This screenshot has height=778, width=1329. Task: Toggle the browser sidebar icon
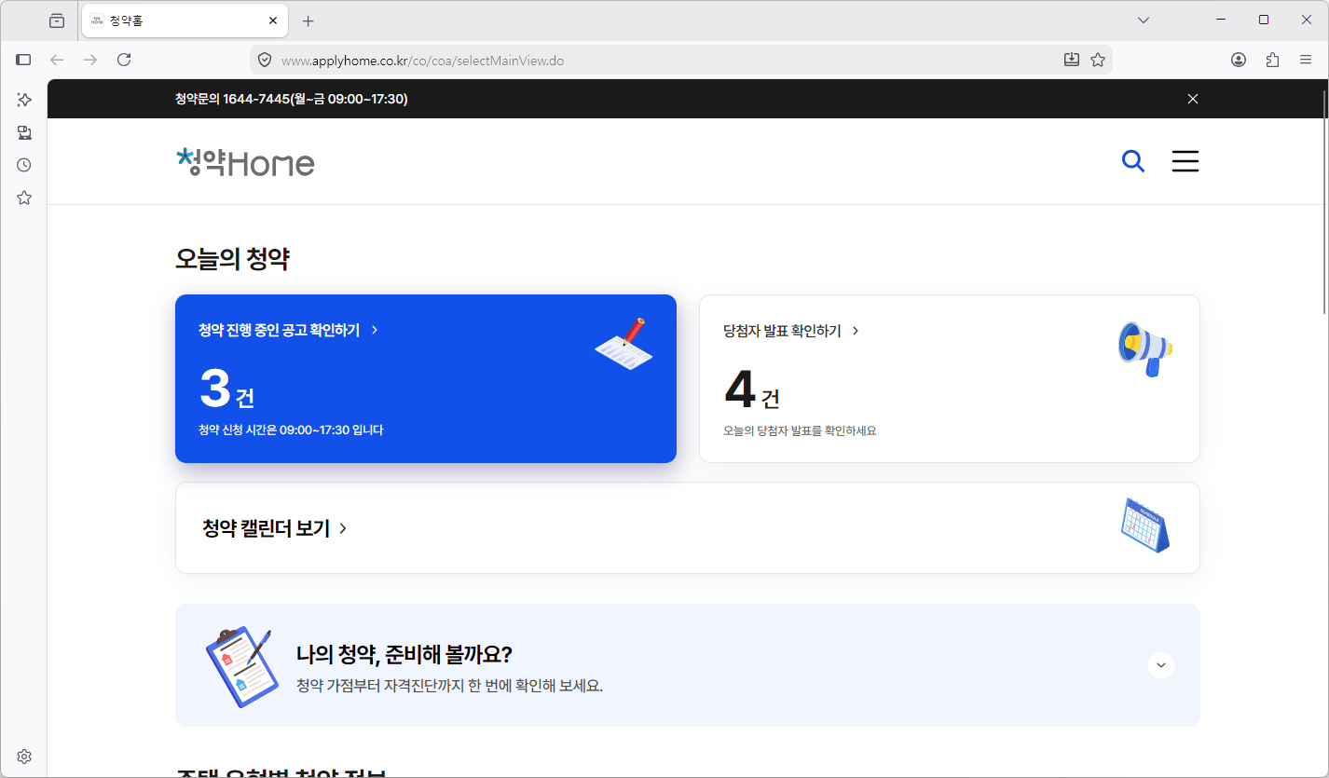coord(24,60)
